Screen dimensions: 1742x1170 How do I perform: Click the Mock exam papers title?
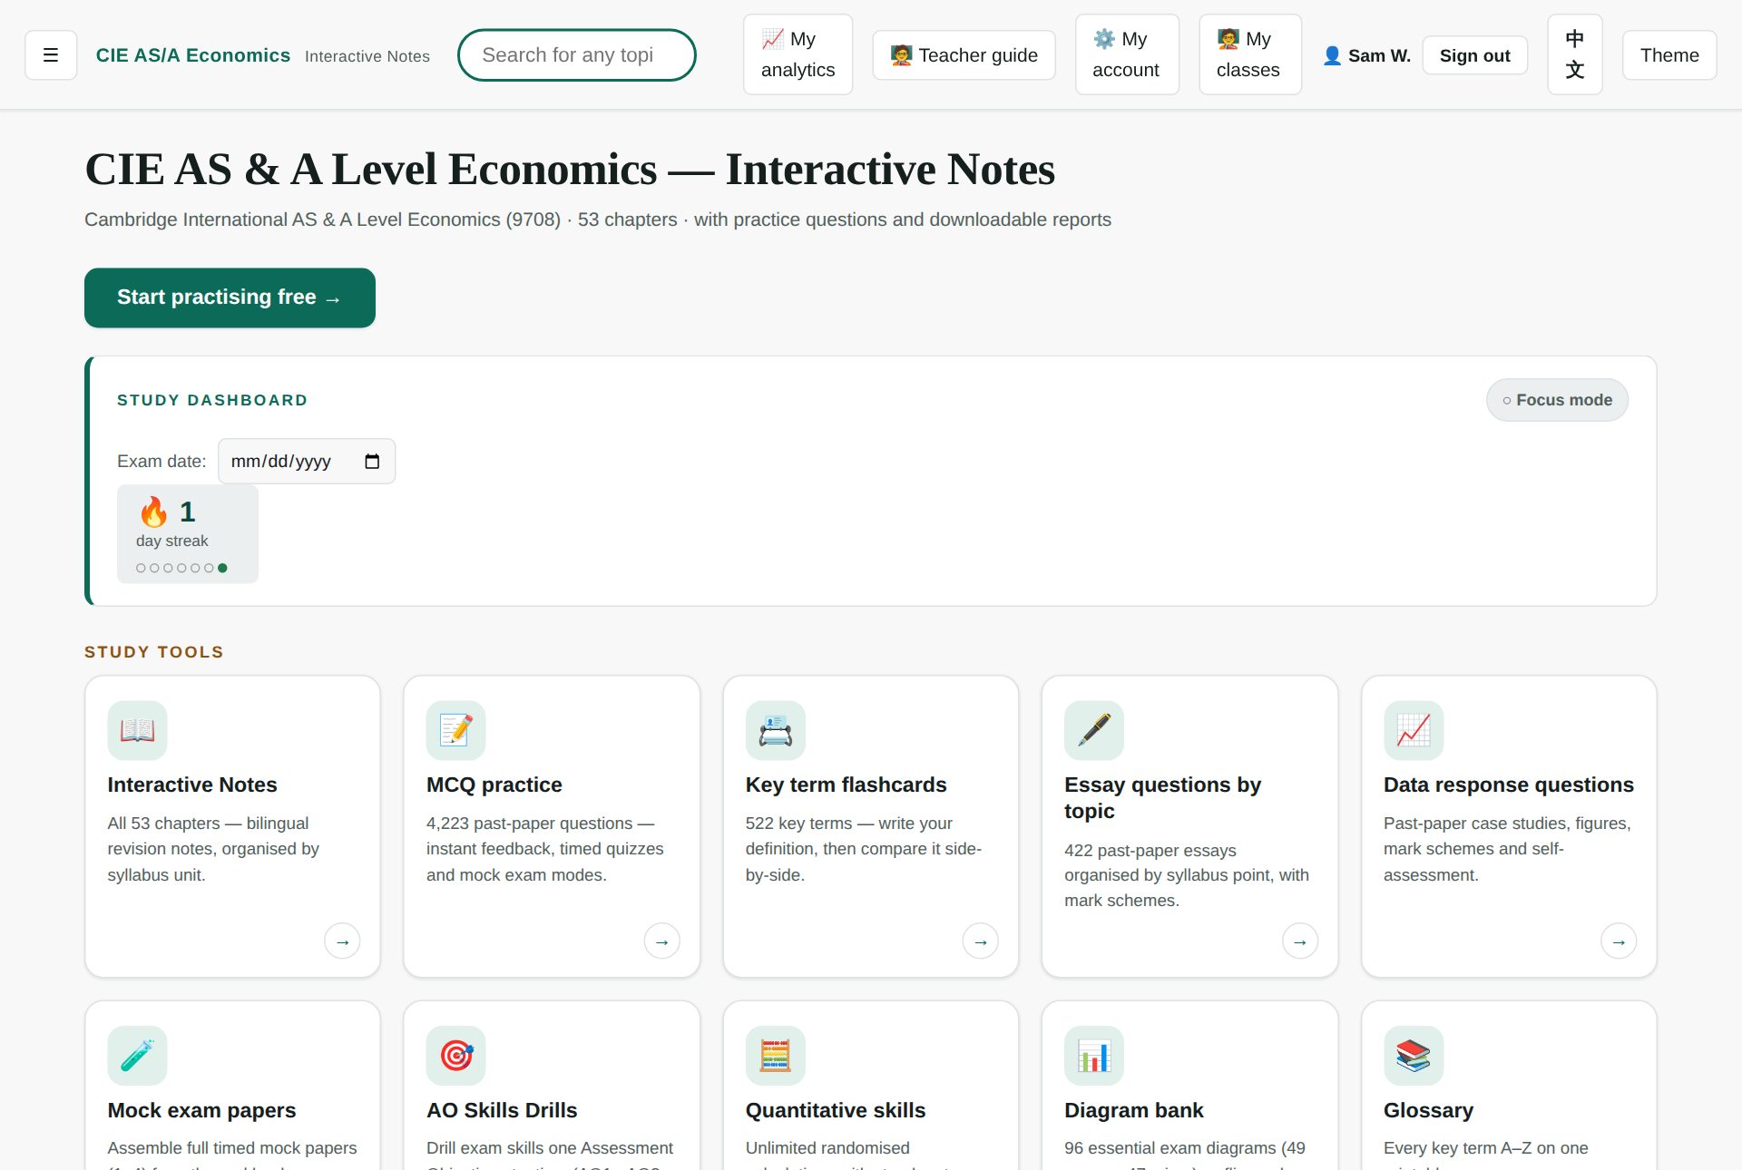click(x=201, y=1110)
